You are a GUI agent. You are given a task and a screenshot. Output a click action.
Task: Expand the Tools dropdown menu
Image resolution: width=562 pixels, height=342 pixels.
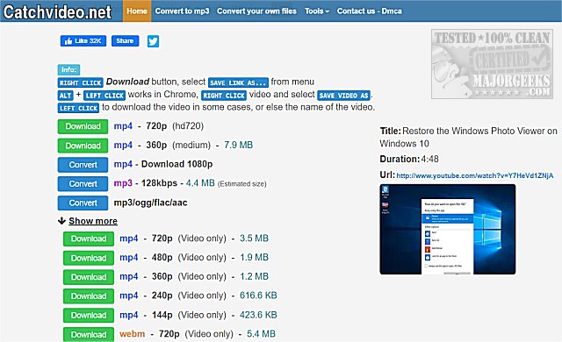tap(317, 11)
